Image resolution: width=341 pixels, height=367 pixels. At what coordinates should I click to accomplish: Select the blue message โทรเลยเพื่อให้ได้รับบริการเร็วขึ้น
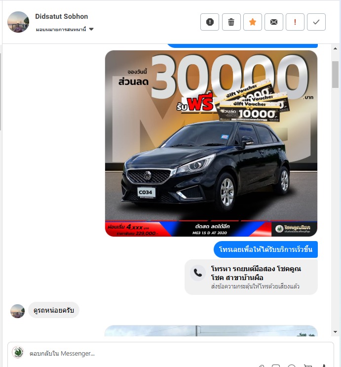pos(265,249)
